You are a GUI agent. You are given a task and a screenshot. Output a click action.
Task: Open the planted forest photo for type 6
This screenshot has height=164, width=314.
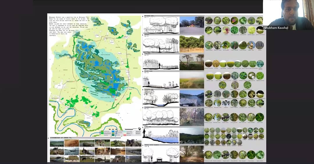[192, 117]
